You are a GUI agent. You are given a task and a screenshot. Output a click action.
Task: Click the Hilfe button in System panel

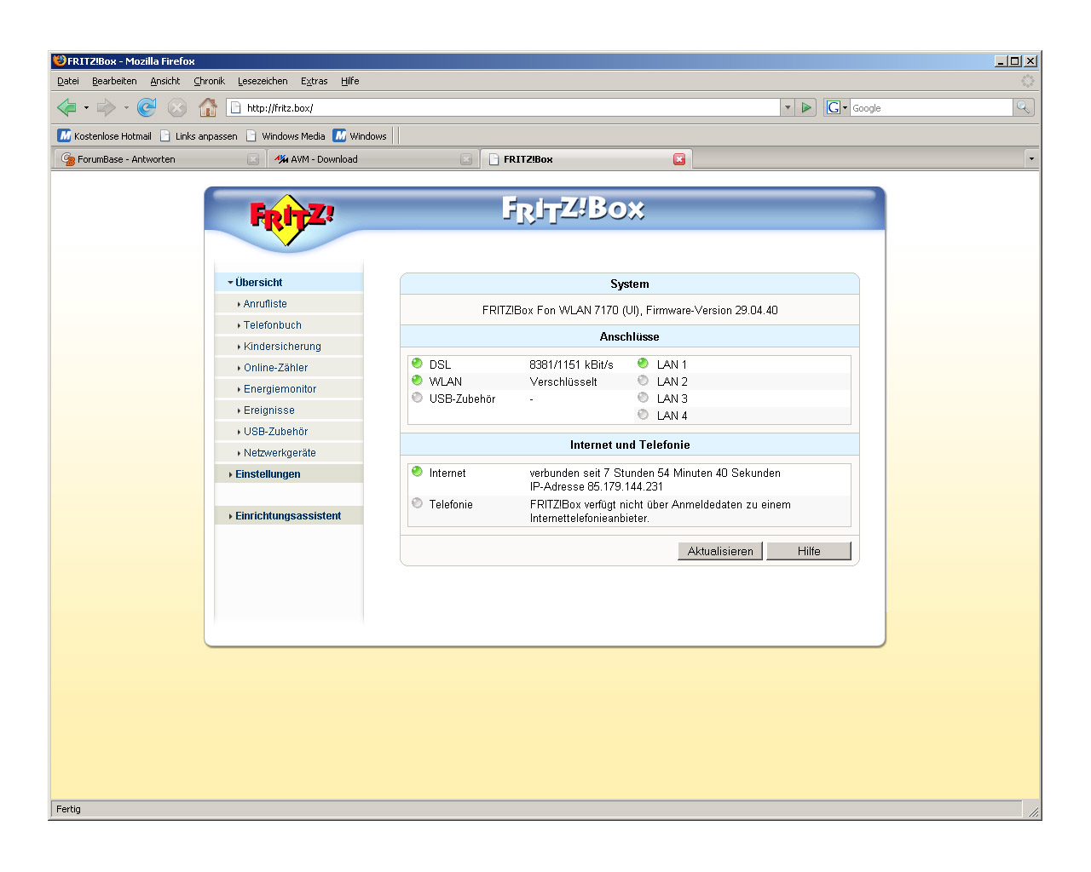pyautogui.click(x=809, y=551)
